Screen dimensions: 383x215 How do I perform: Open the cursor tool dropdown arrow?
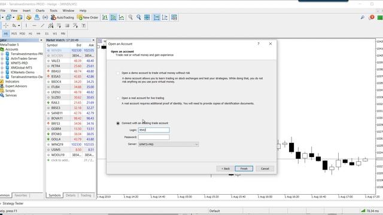pos(19,26)
